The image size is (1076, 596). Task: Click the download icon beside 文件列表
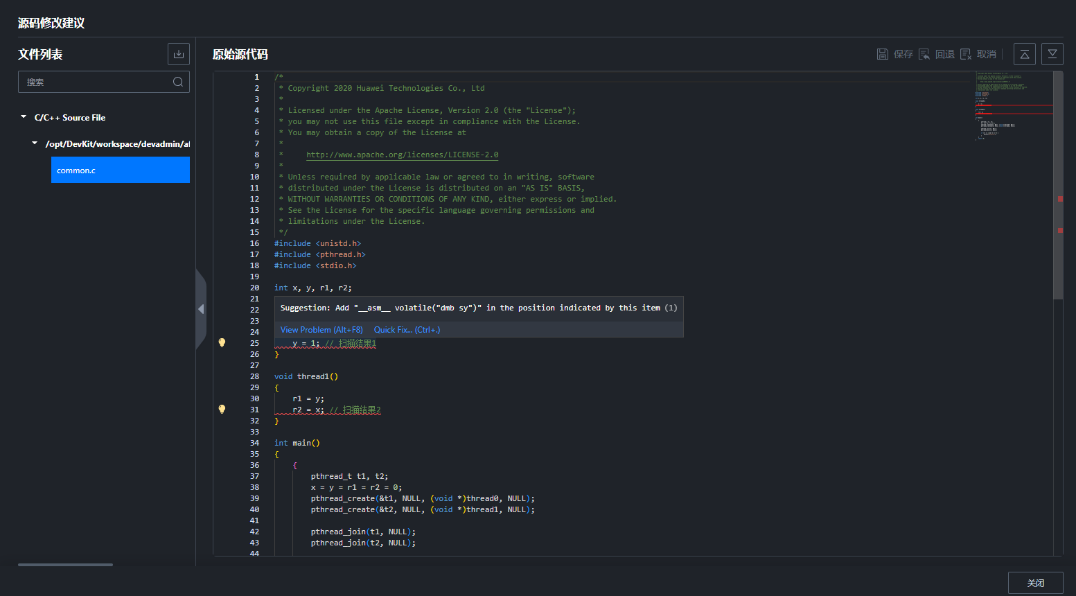click(x=179, y=54)
